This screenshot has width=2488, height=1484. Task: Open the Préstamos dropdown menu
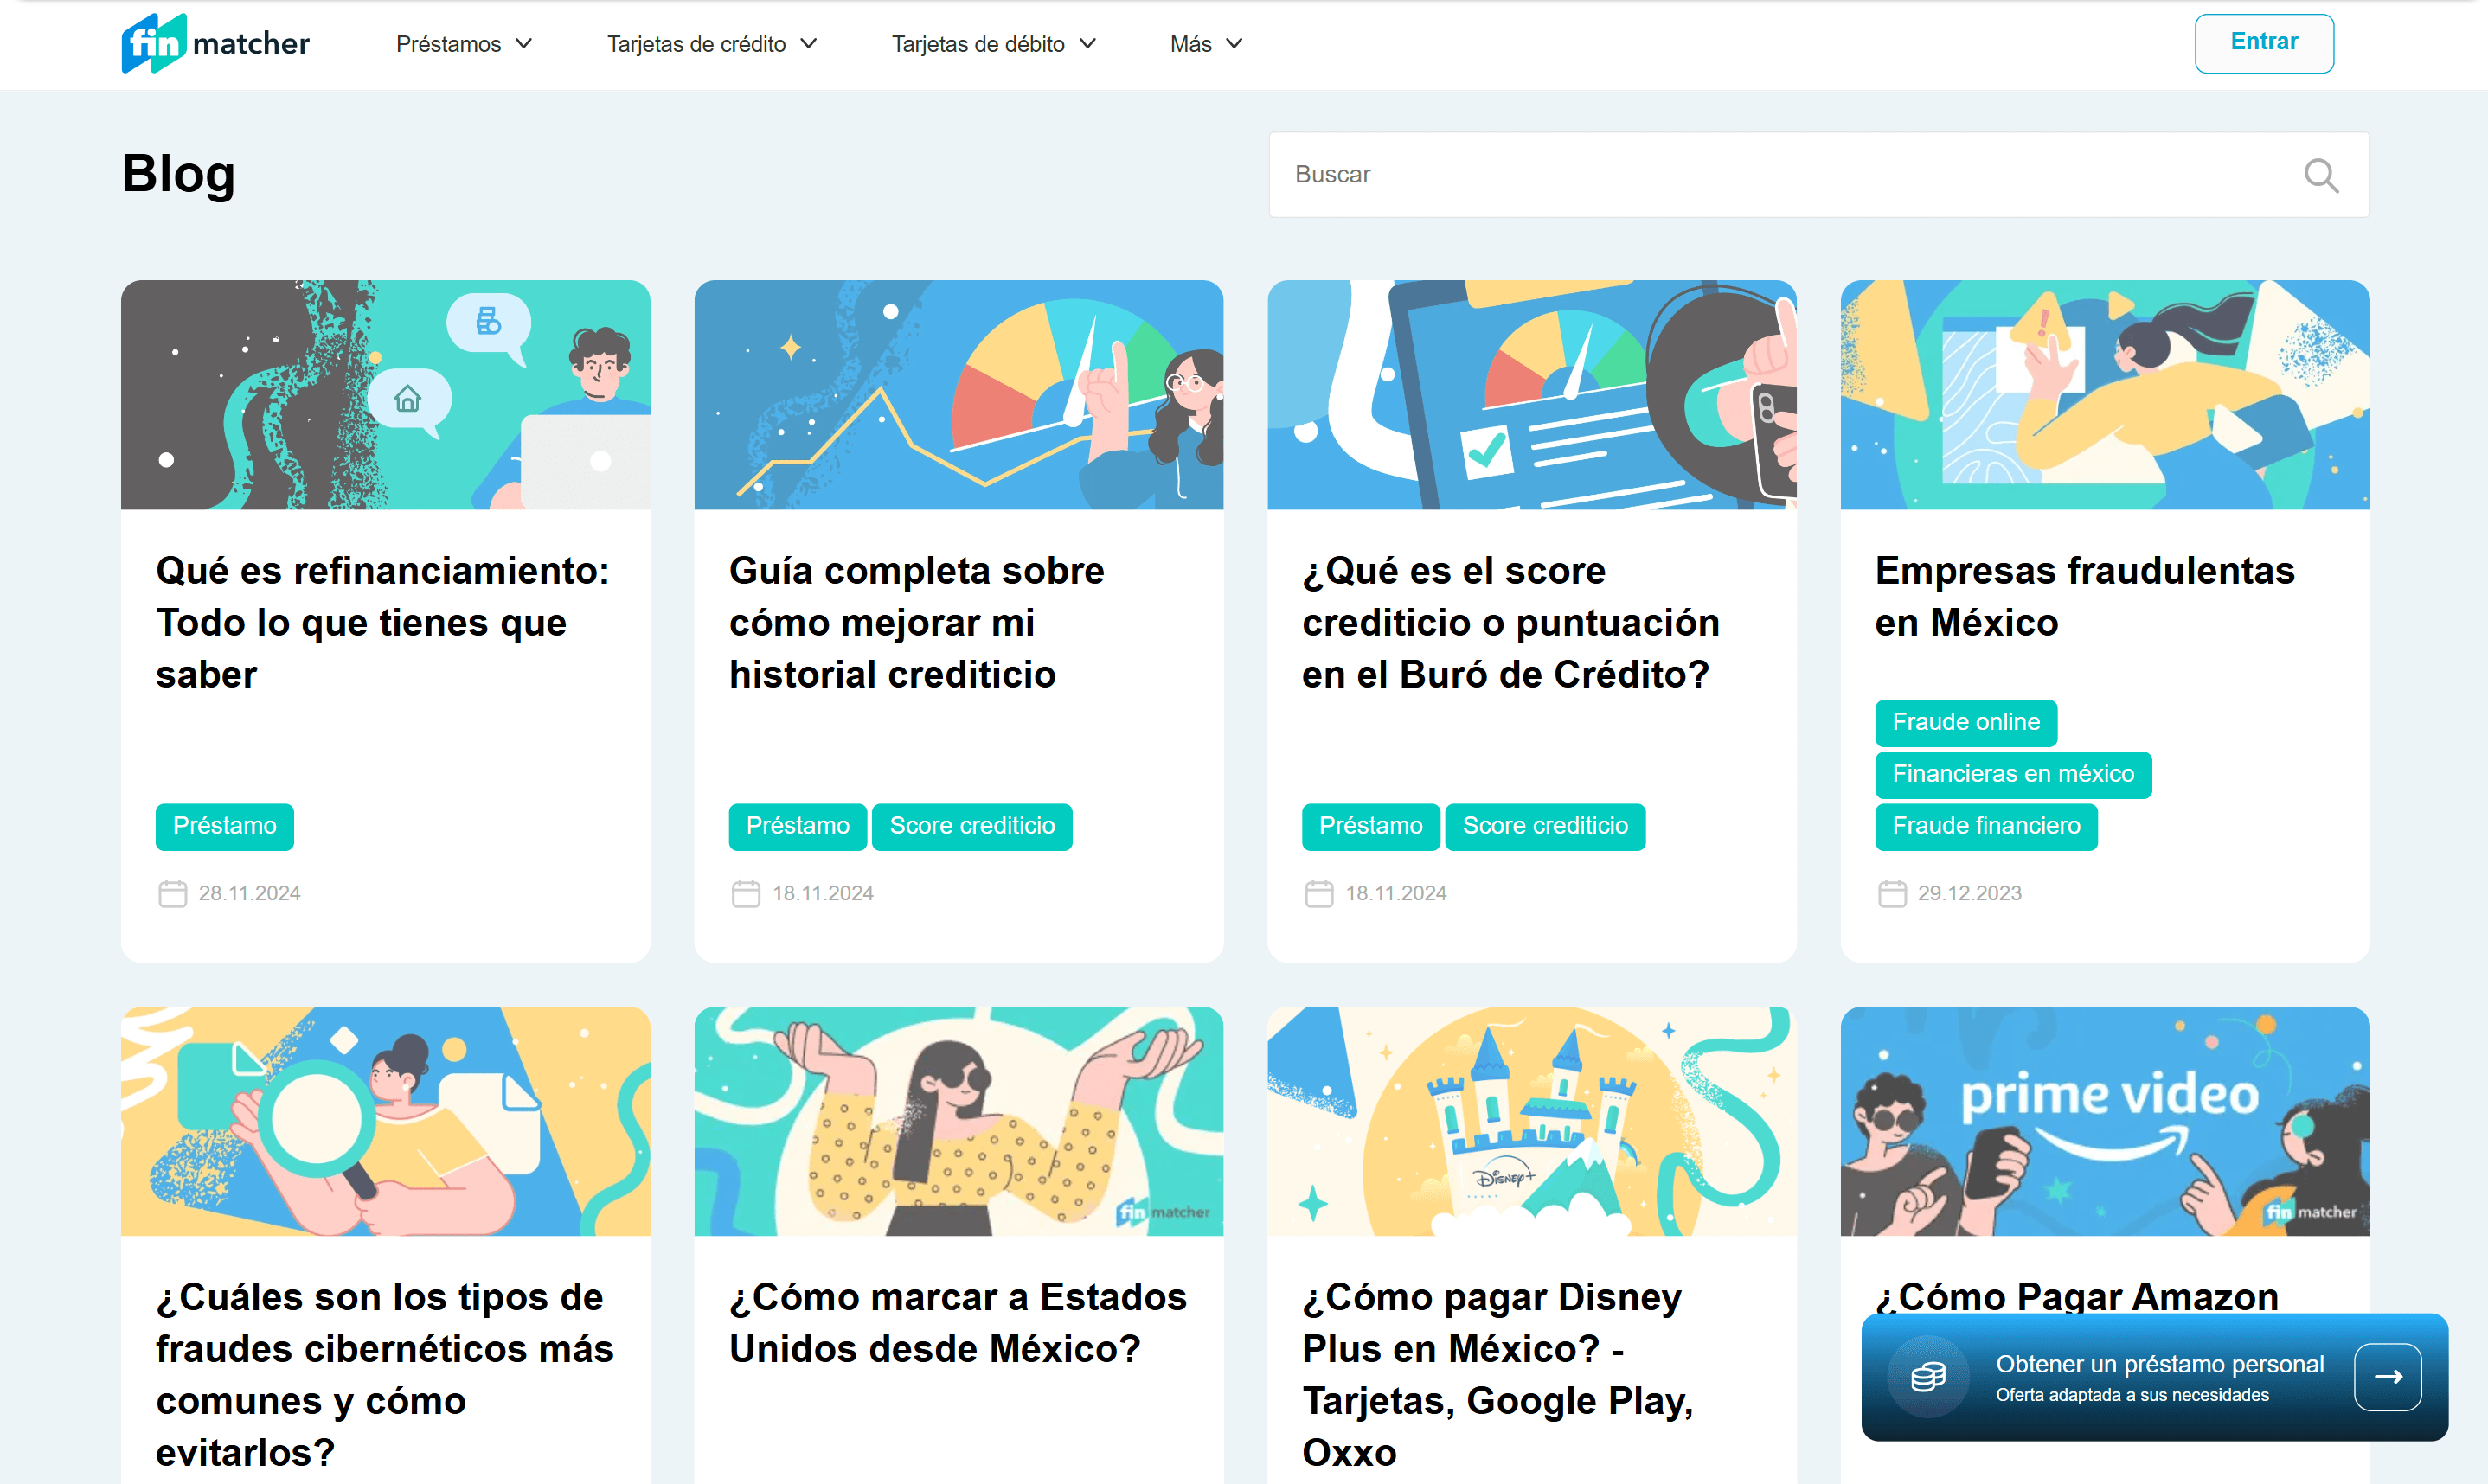coord(462,43)
